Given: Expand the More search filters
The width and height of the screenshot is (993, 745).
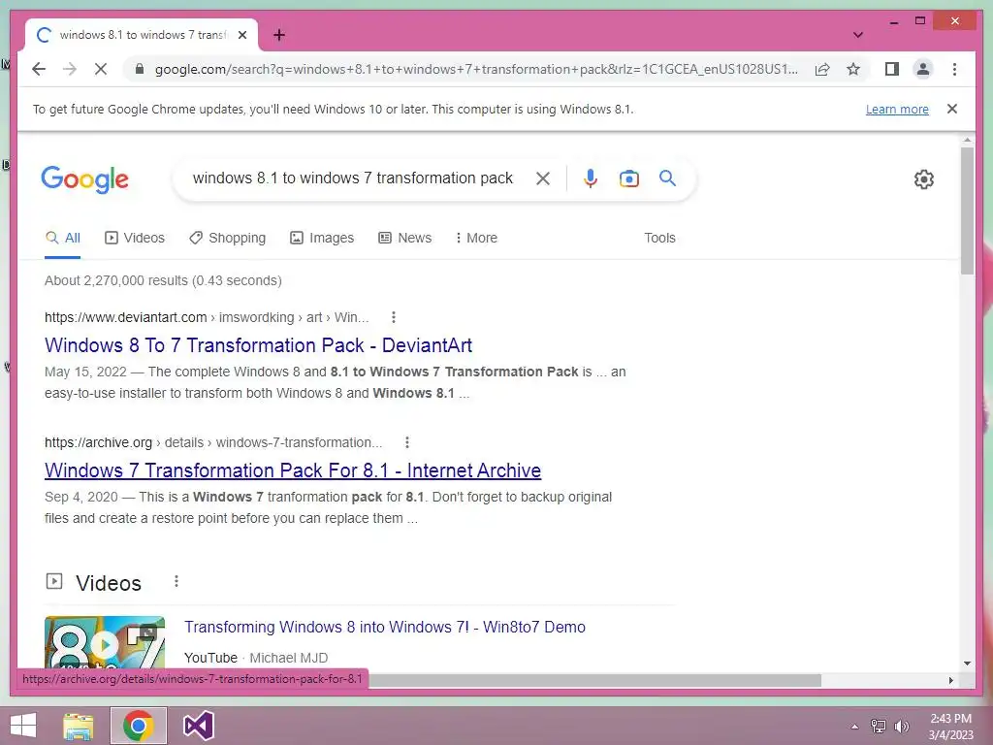Looking at the screenshot, I should click(476, 239).
